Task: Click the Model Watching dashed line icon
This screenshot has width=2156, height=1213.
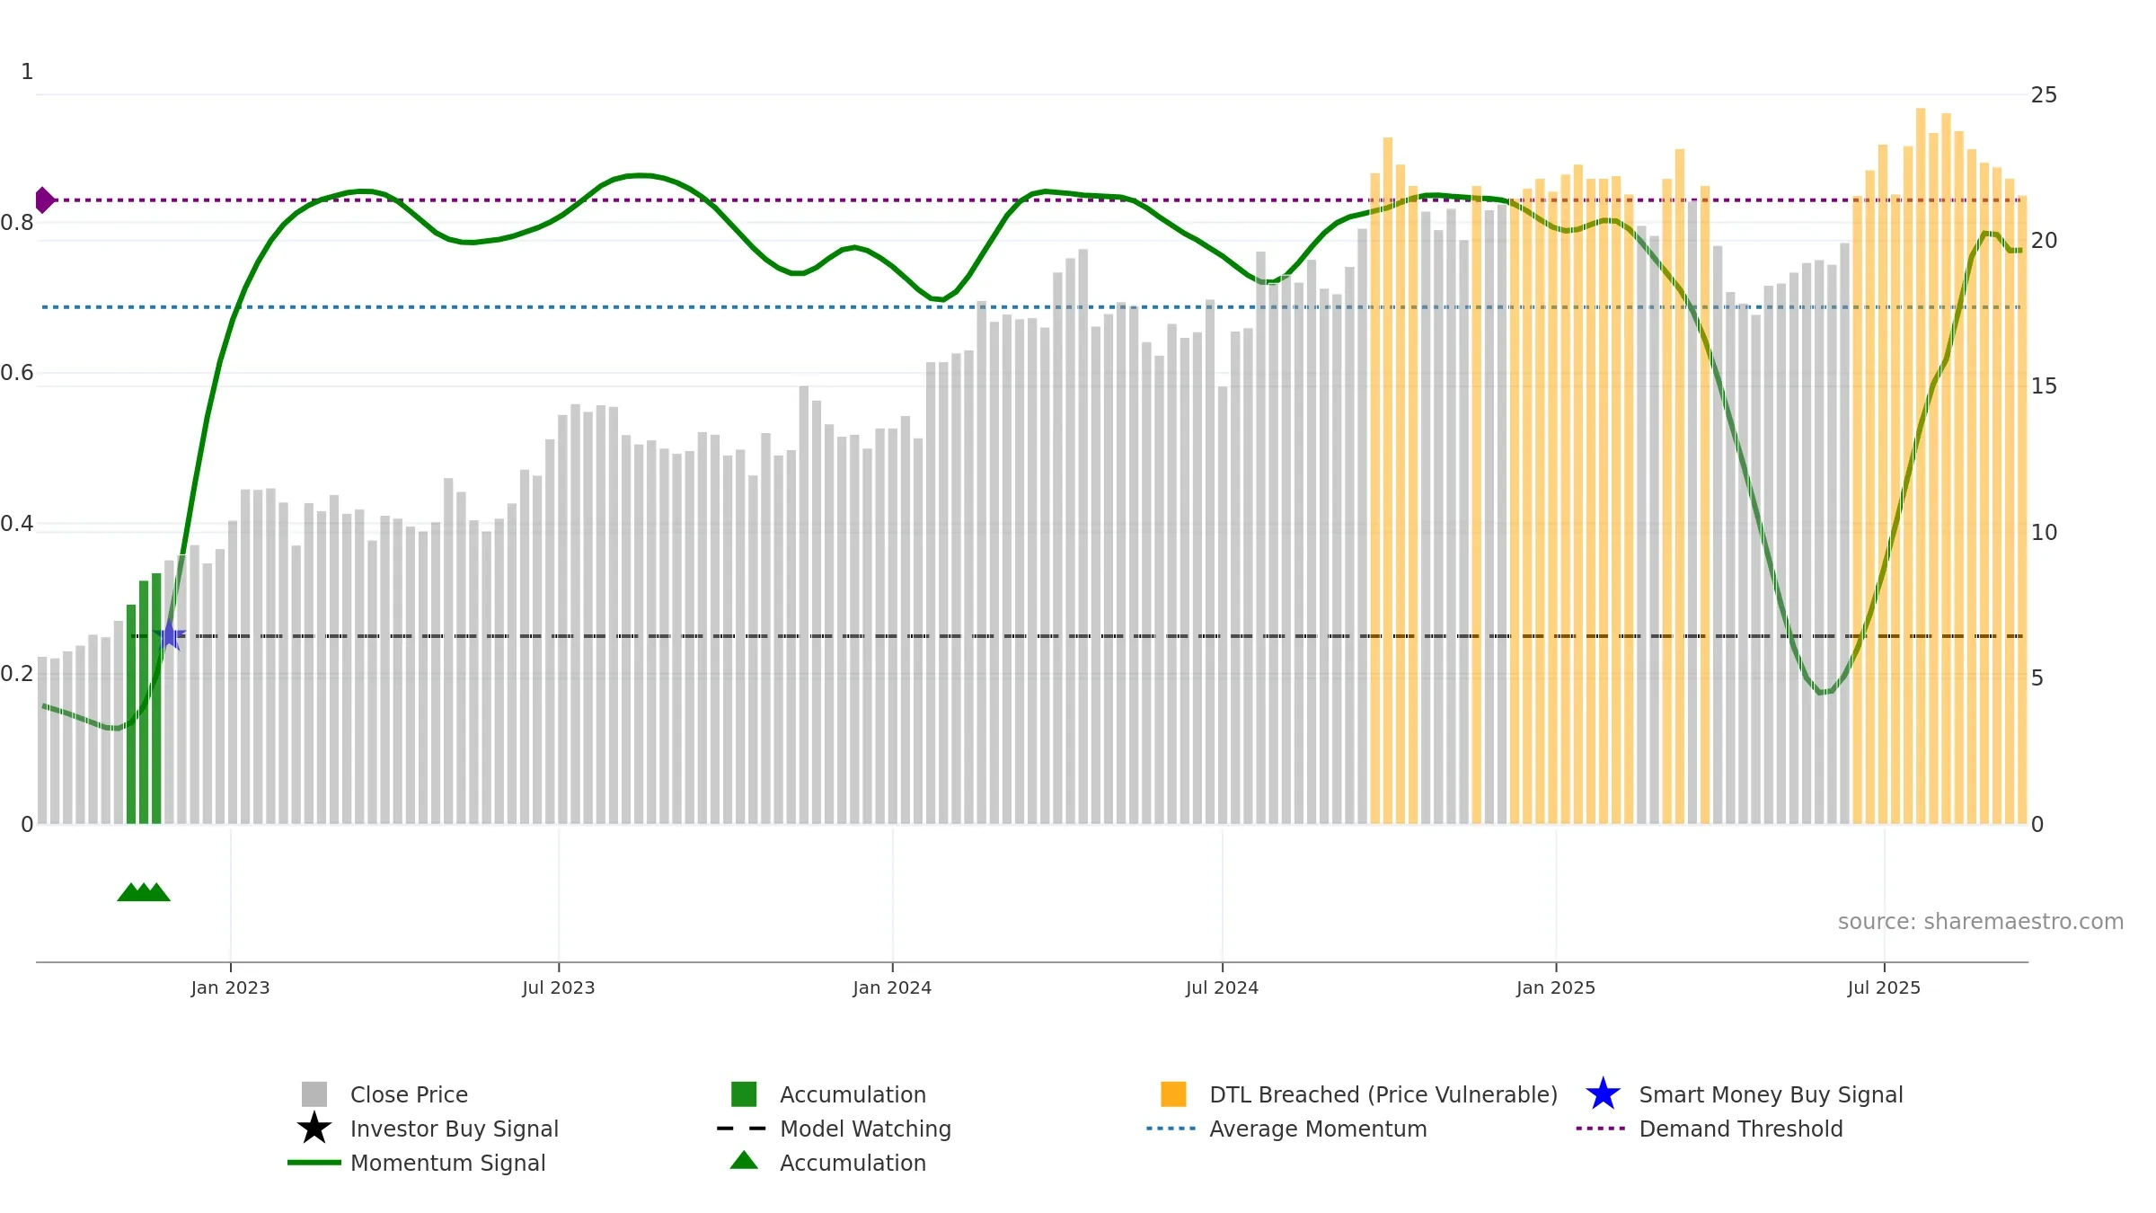Action: coord(742,1128)
